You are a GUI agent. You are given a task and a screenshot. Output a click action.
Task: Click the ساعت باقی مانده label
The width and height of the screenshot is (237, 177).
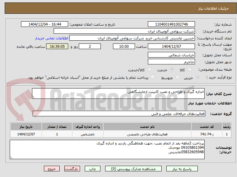[x=31, y=47]
